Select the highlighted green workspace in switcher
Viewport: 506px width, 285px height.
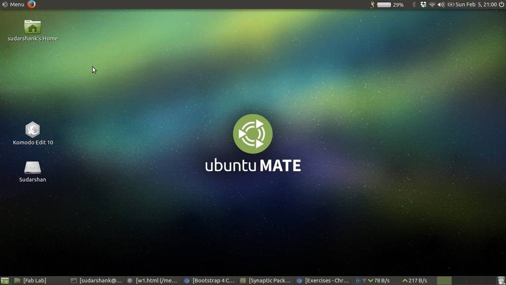click(444, 281)
